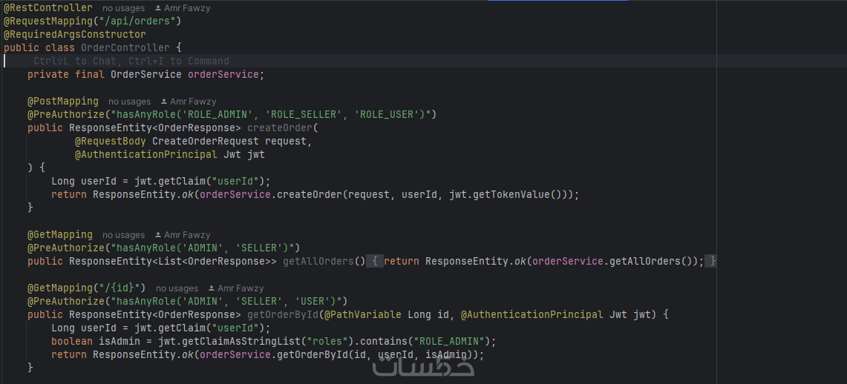Click the "roles" string literal

[327, 342]
